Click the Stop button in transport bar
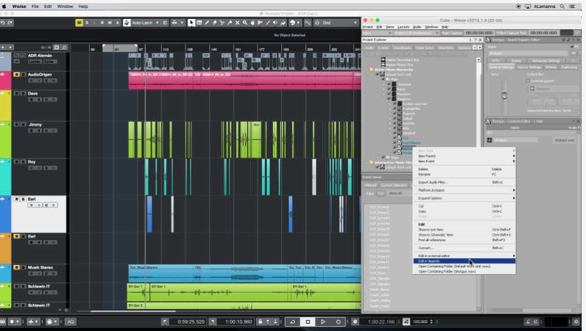This screenshot has height=331, width=586. coord(308,322)
